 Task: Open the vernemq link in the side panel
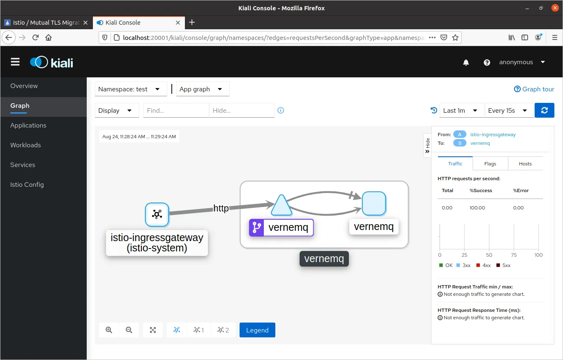click(480, 143)
